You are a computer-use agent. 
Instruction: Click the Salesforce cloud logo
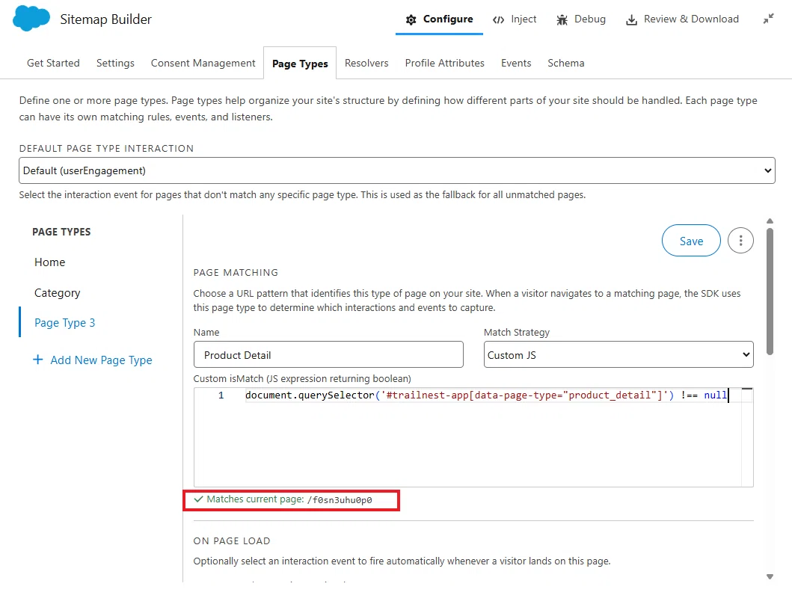(x=31, y=19)
